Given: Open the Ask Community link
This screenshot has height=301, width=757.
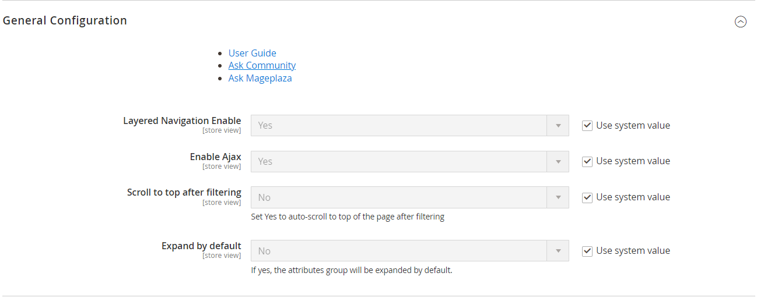Looking at the screenshot, I should [262, 65].
